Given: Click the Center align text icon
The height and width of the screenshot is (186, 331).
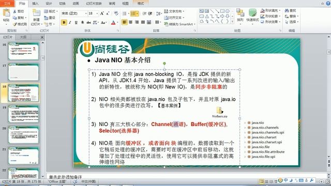Looking at the screenshot, I should click(131, 22).
